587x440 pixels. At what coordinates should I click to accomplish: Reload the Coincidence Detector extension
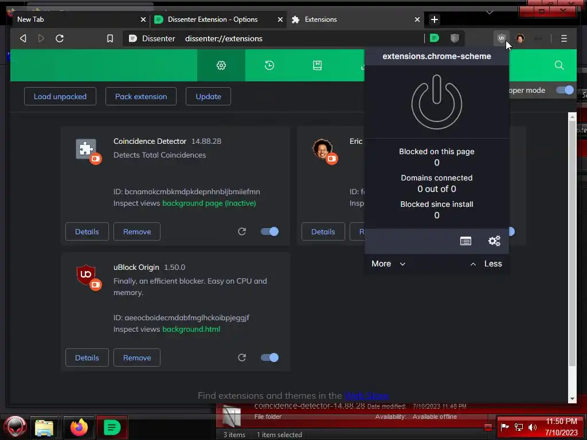(x=242, y=231)
